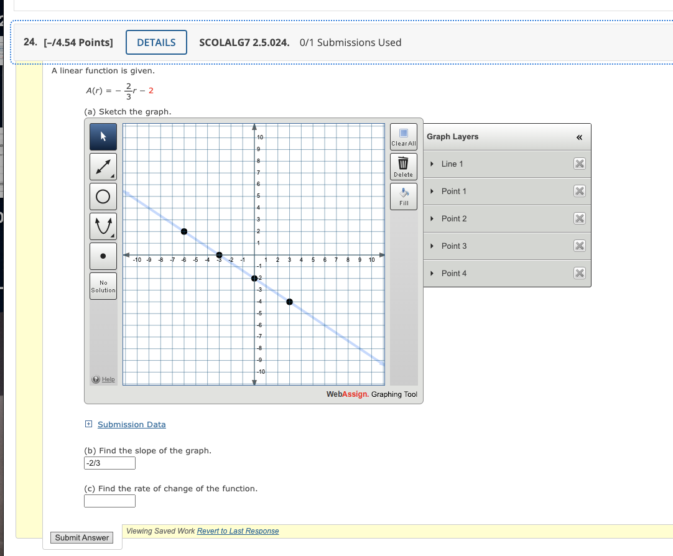Click the DETAILS button
Viewport: 673px width, 556px height.
(155, 42)
